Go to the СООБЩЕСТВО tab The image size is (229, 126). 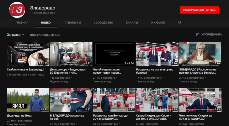104,23
